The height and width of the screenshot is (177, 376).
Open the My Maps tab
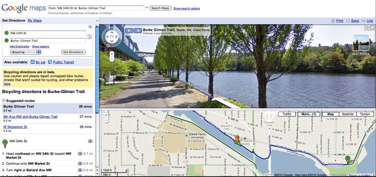(35, 20)
